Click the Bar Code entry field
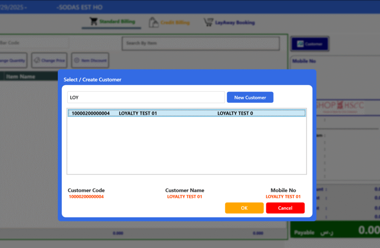Screen dimensions: 380x248 coord(33,43)
